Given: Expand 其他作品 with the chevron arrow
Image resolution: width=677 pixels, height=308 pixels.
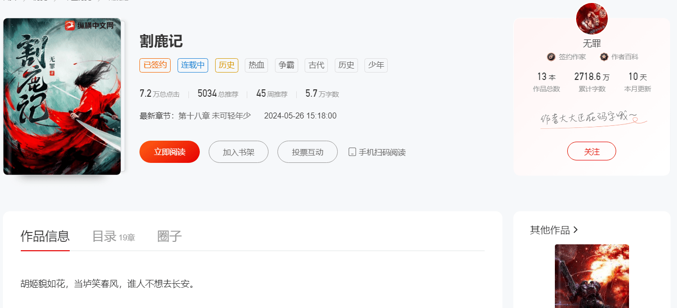Looking at the screenshot, I should pyautogui.click(x=575, y=230).
